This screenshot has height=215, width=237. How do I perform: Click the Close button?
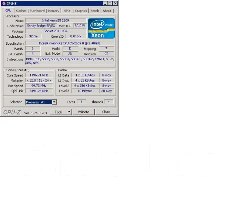pos(106,112)
